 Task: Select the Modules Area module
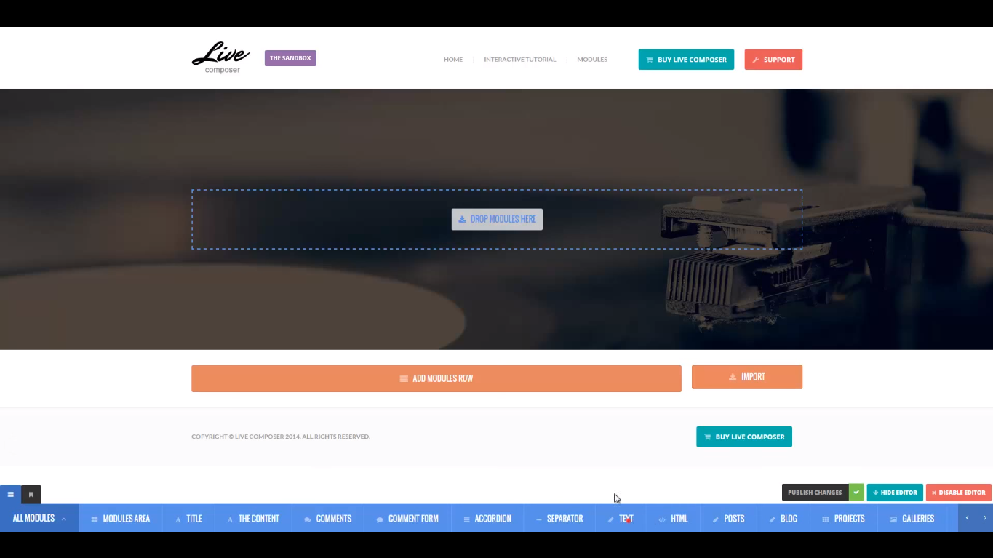[121, 519]
